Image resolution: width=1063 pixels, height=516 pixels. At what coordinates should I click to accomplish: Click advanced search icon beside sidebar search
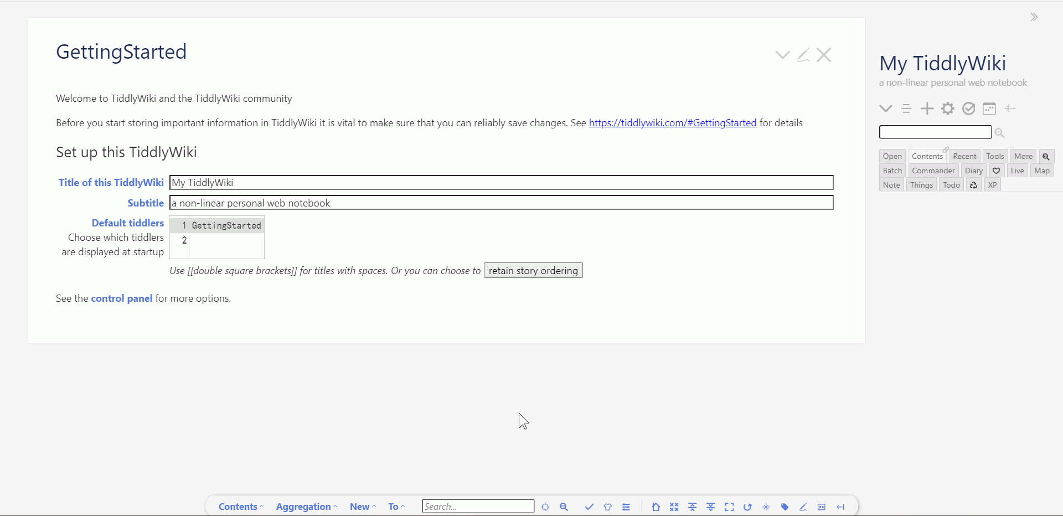[x=999, y=132]
